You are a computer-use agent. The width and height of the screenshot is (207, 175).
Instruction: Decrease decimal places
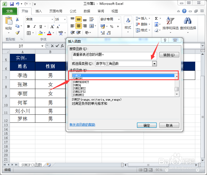(x=109, y=33)
